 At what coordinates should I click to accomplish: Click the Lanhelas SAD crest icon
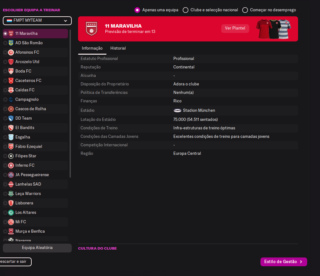tap(11, 184)
